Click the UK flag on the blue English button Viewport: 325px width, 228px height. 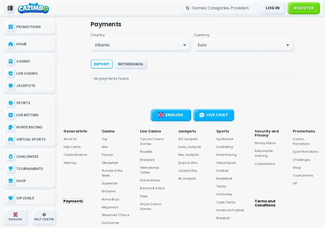(161, 115)
